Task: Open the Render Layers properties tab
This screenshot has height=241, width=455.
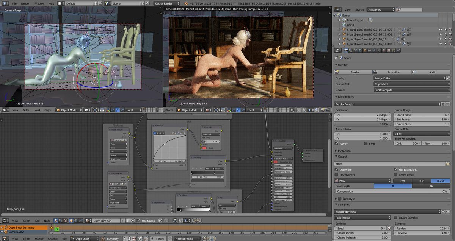Action: pos(351,50)
